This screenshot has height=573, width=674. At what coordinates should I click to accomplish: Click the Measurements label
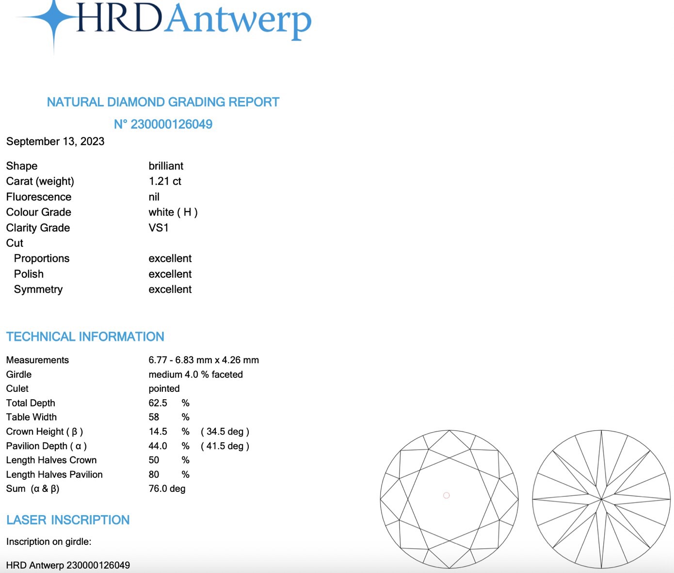coord(37,360)
